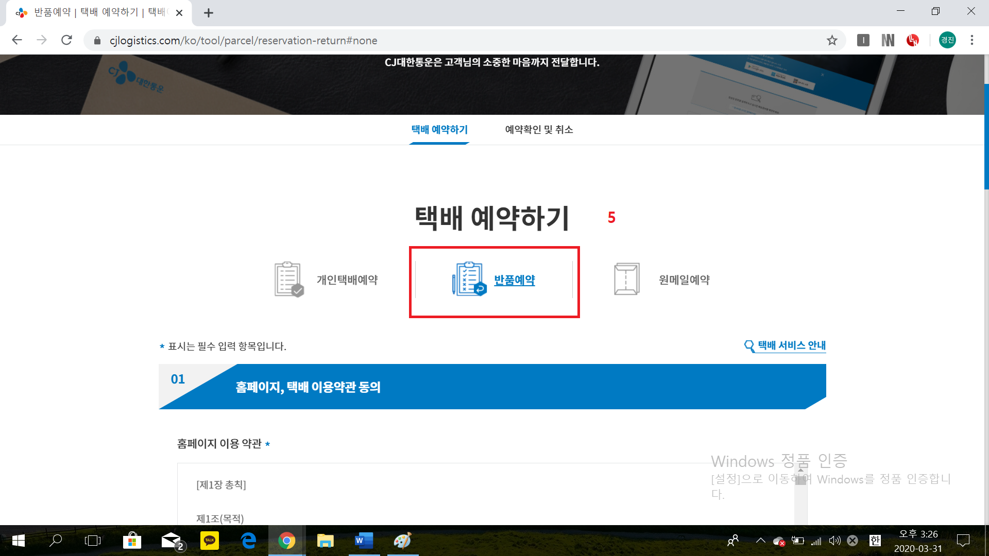Open the 택배 서비스 안내 link

[x=792, y=345]
